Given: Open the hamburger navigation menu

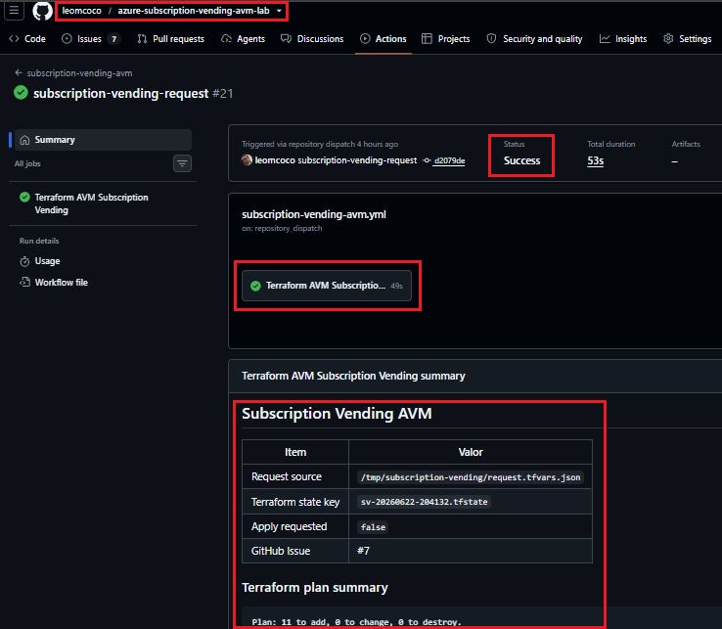Looking at the screenshot, I should click(14, 10).
